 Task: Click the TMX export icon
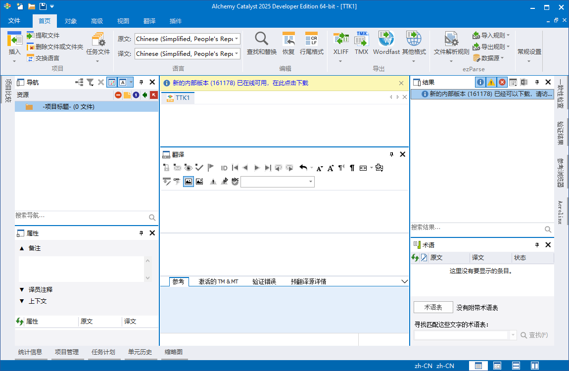coord(361,39)
